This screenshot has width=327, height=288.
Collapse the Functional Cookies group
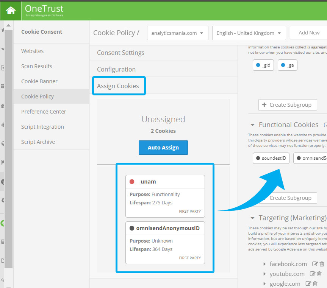252,125
